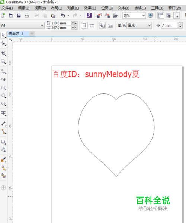
Task: Open a file with folder icon
Action: (11, 15)
